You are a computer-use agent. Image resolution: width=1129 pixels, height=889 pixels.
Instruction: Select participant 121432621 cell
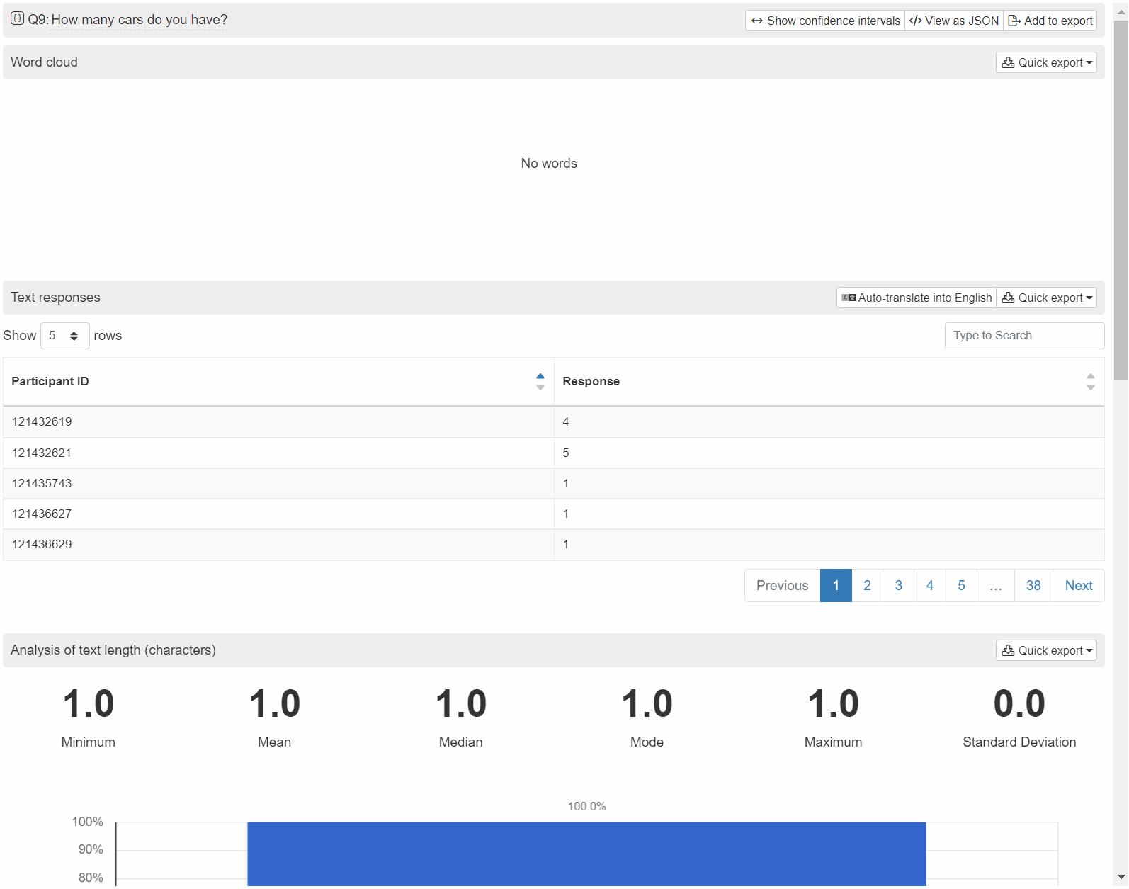278,453
